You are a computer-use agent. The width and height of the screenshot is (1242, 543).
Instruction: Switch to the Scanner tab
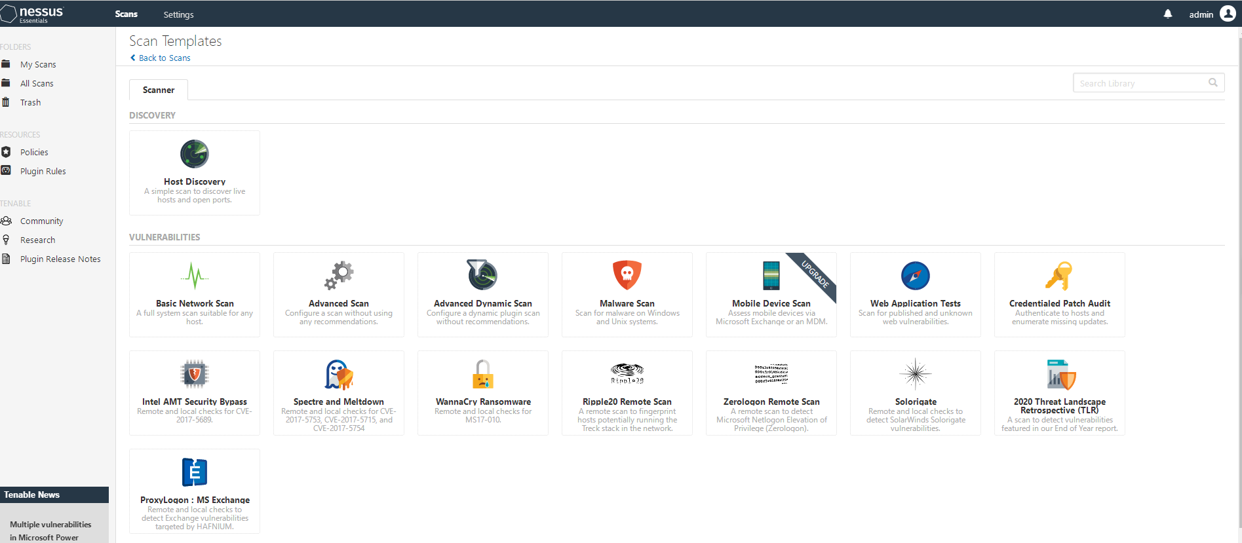coord(159,90)
